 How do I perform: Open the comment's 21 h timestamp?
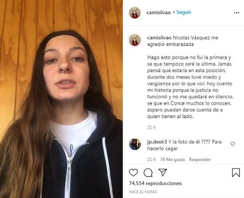(151, 160)
